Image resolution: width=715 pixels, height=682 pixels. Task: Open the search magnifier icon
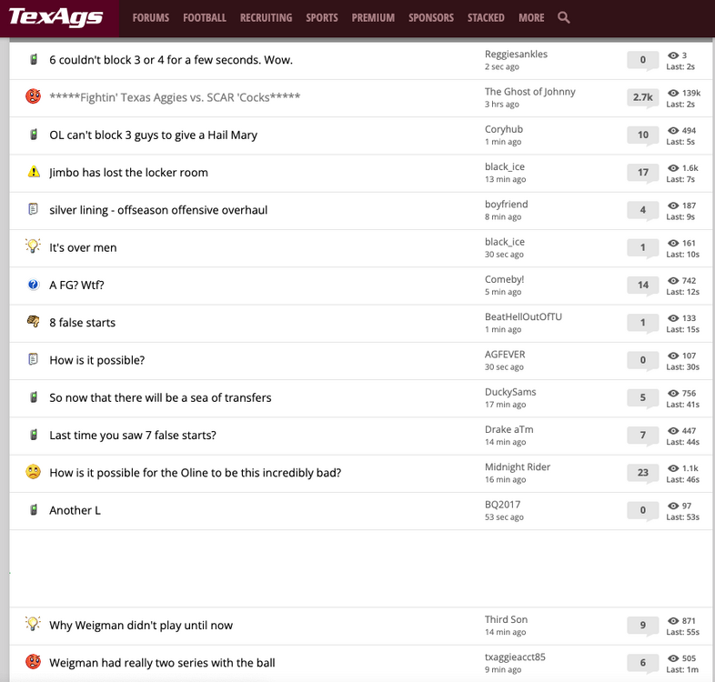click(564, 18)
